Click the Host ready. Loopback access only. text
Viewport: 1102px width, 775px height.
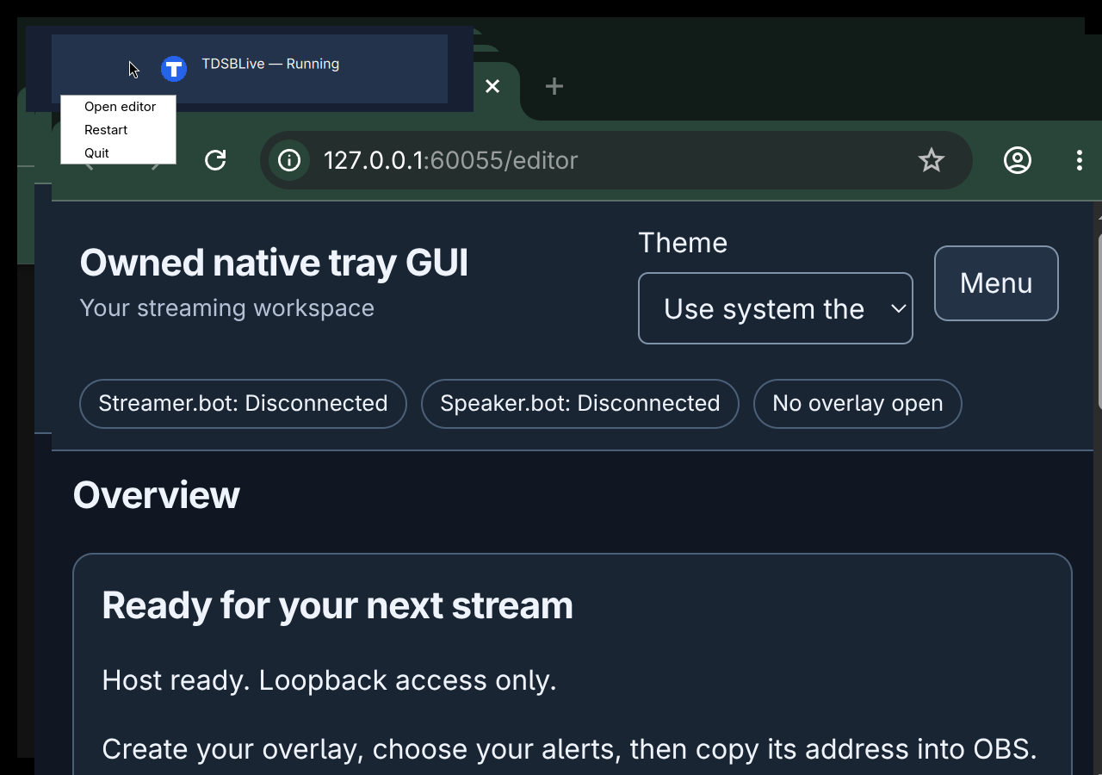(330, 680)
